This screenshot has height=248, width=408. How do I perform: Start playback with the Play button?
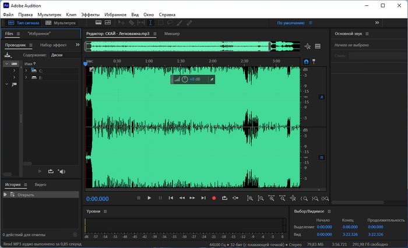click(149, 198)
